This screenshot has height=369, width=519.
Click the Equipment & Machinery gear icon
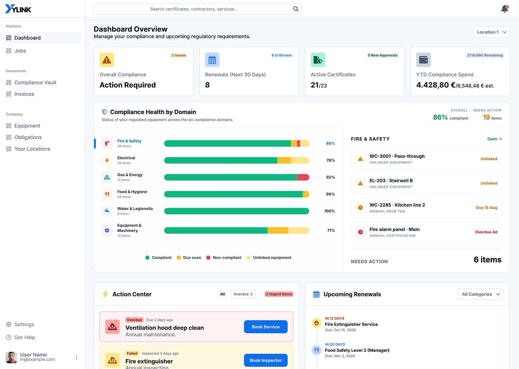(x=107, y=230)
